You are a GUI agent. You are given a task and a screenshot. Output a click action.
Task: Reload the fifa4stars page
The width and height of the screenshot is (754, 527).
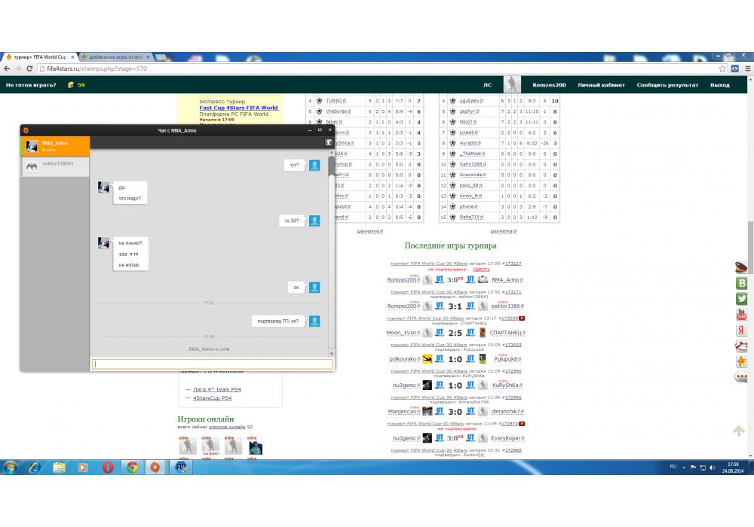point(29,69)
